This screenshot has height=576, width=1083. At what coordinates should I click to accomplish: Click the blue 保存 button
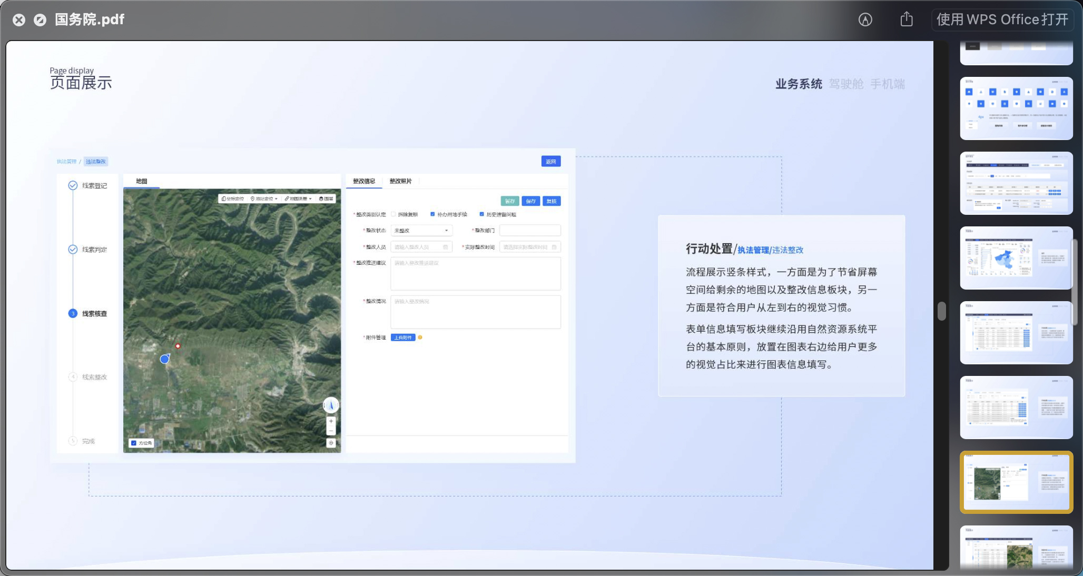pyautogui.click(x=530, y=201)
